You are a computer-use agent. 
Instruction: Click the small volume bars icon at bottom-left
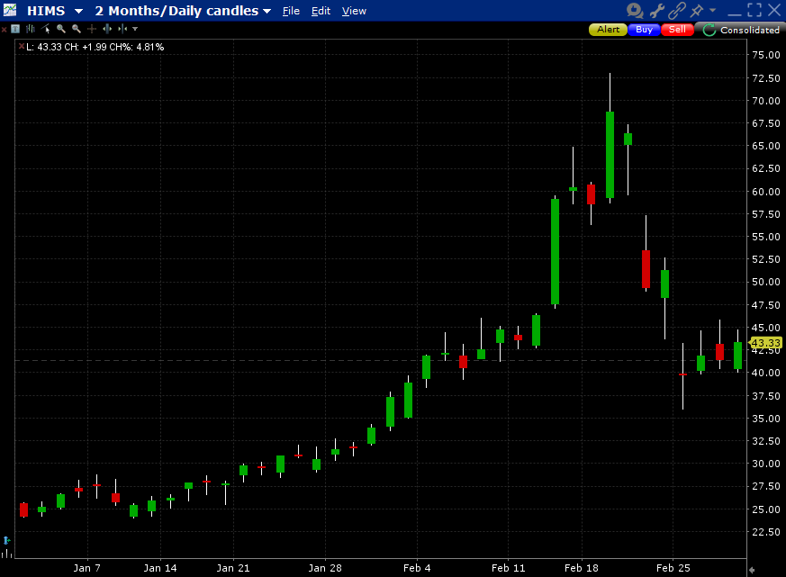coord(6,554)
